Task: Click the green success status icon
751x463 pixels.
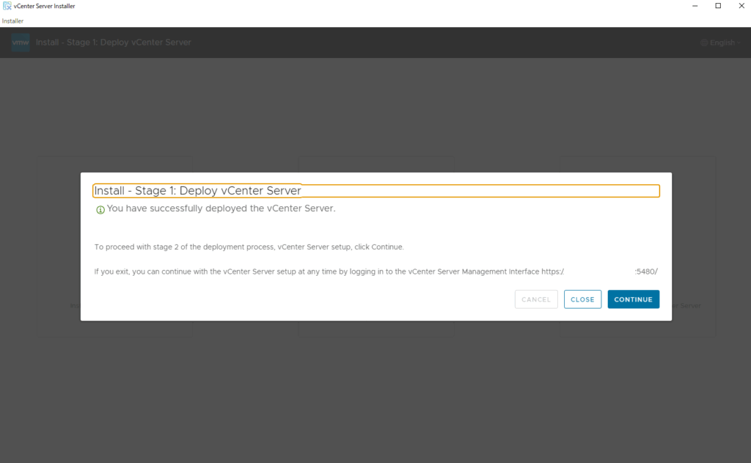Action: [x=100, y=209]
